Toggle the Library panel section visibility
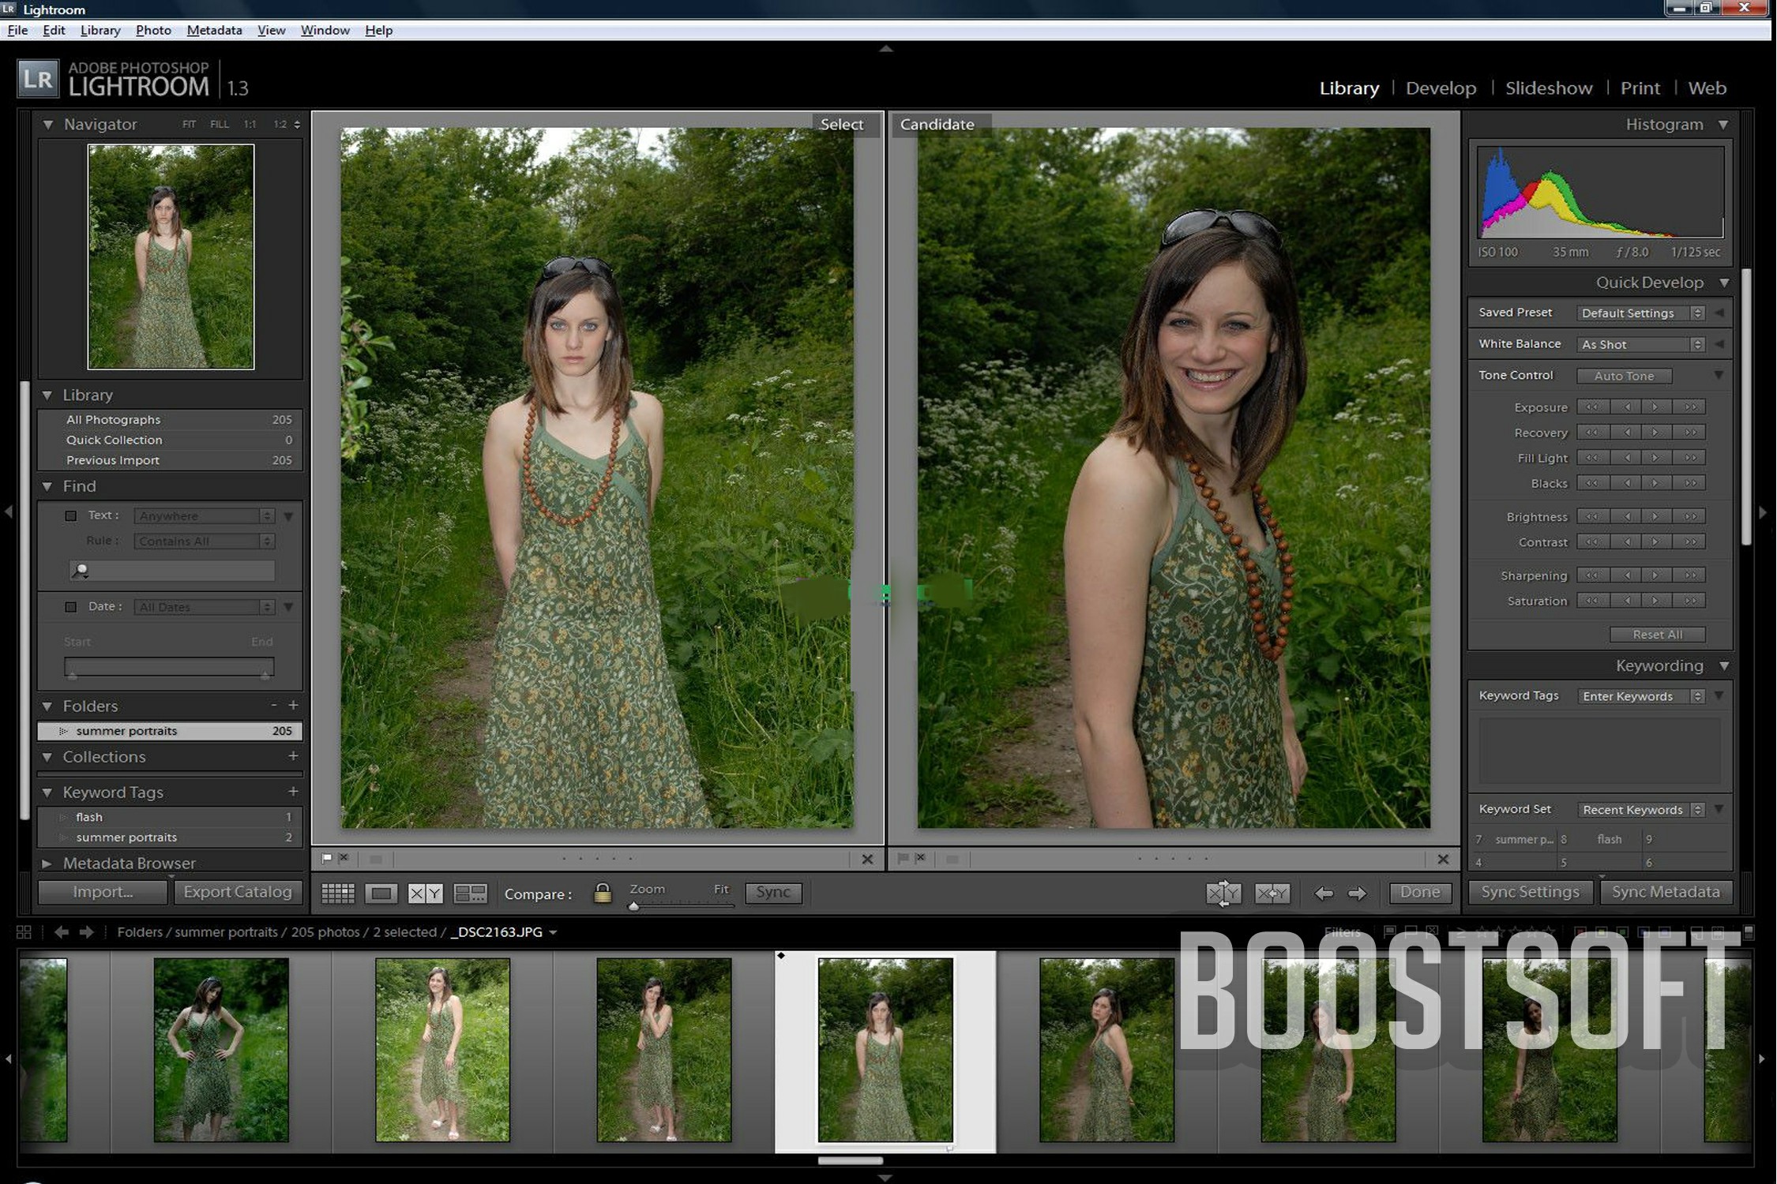This screenshot has width=1777, height=1184. pos(47,392)
